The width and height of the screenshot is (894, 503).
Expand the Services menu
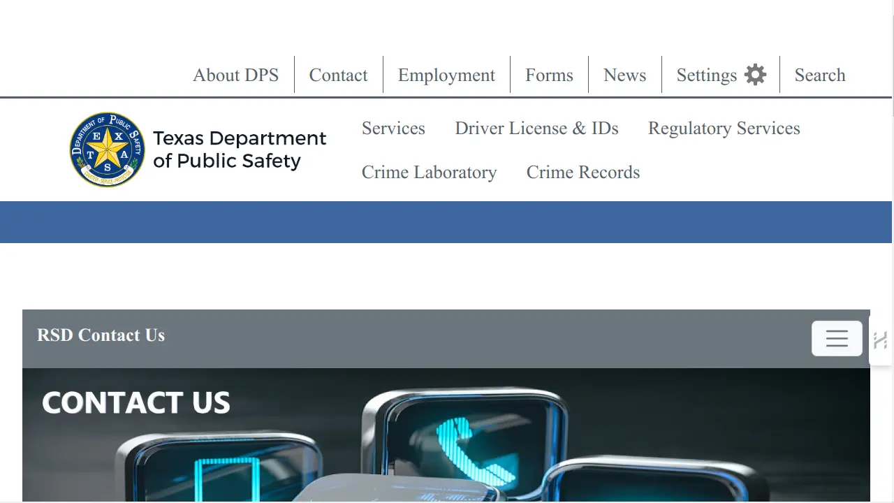point(393,129)
